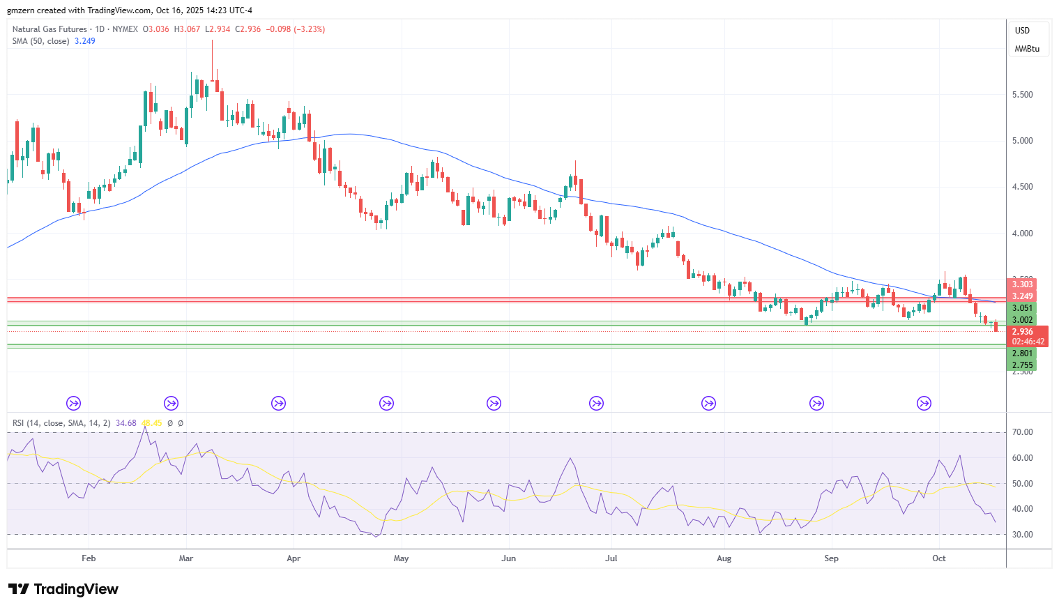Click the yellow RSI average value 48.45
The image size is (1059, 610).
pos(151,423)
